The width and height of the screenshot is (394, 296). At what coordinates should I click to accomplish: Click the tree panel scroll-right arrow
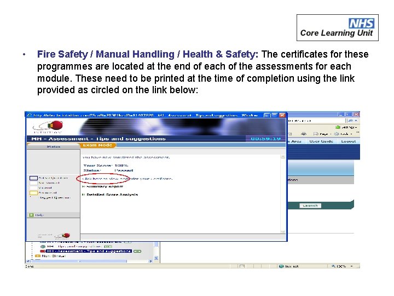(151, 261)
